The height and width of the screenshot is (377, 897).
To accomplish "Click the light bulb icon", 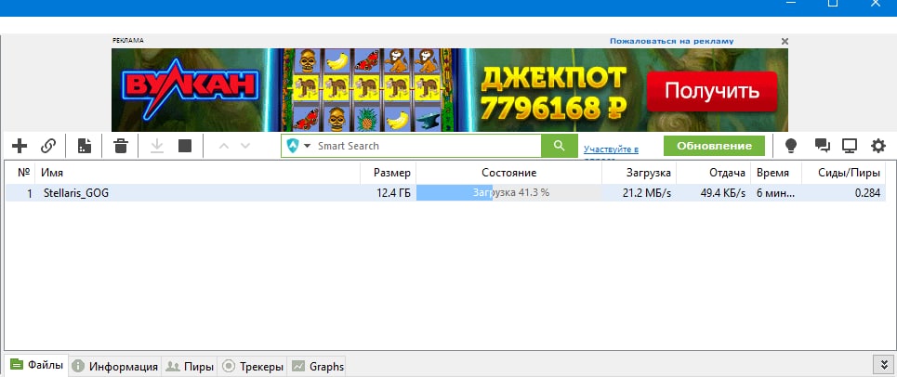I will (x=791, y=146).
